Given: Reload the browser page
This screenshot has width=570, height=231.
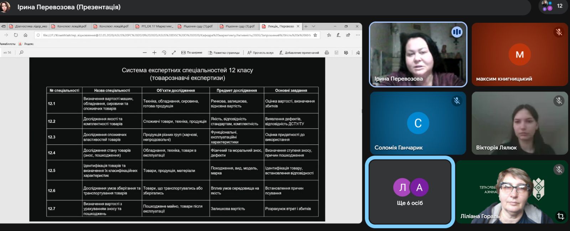Looking at the screenshot, I should coord(16,35).
